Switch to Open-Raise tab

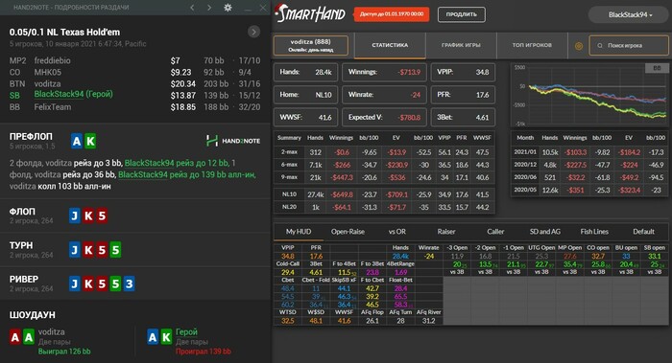pos(348,232)
